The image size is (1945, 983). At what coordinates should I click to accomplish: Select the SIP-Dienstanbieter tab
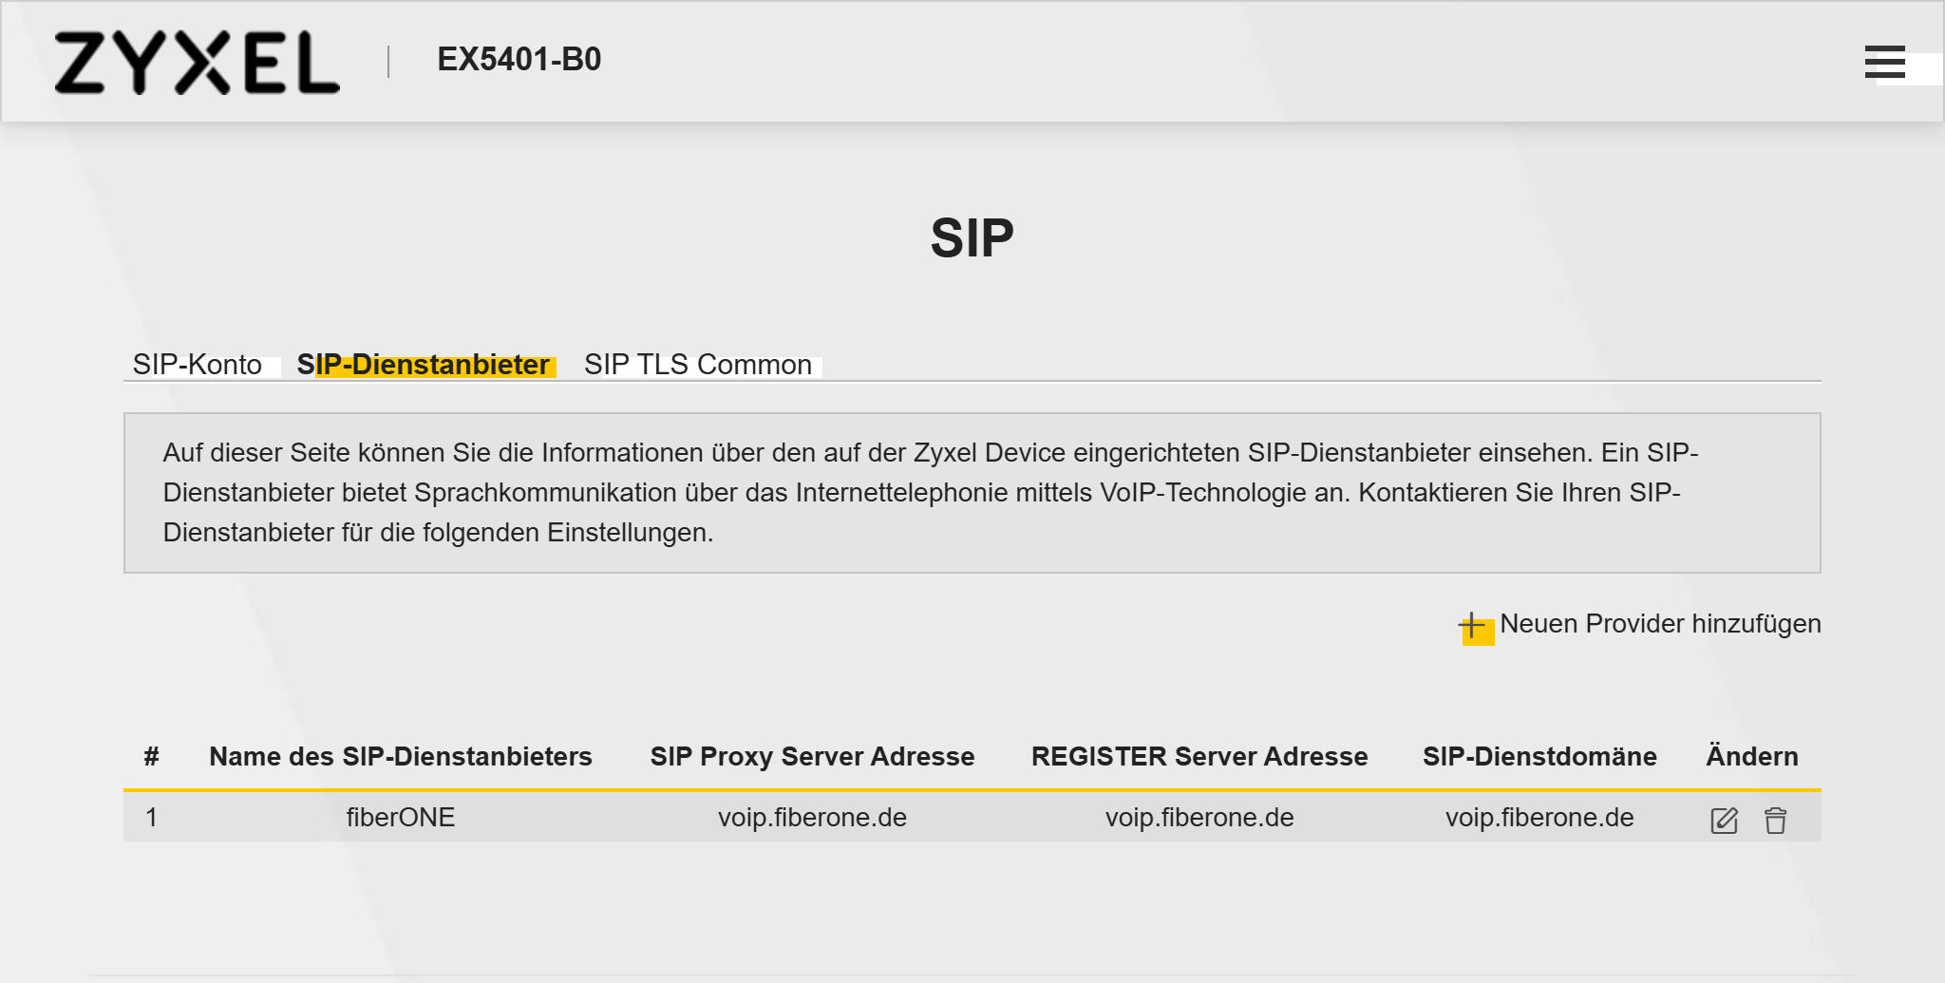pyautogui.click(x=423, y=365)
